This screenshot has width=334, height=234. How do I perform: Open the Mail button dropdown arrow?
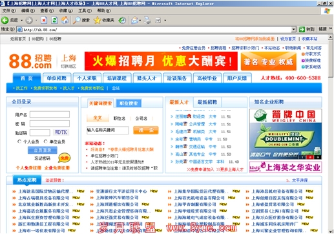(140, 21)
